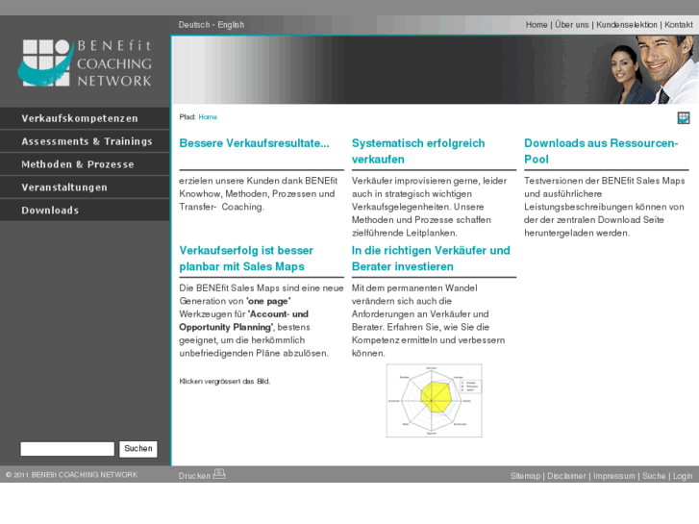Open the Verkaufskompetenzen menu item
This screenshot has width=699, height=524.
point(85,118)
